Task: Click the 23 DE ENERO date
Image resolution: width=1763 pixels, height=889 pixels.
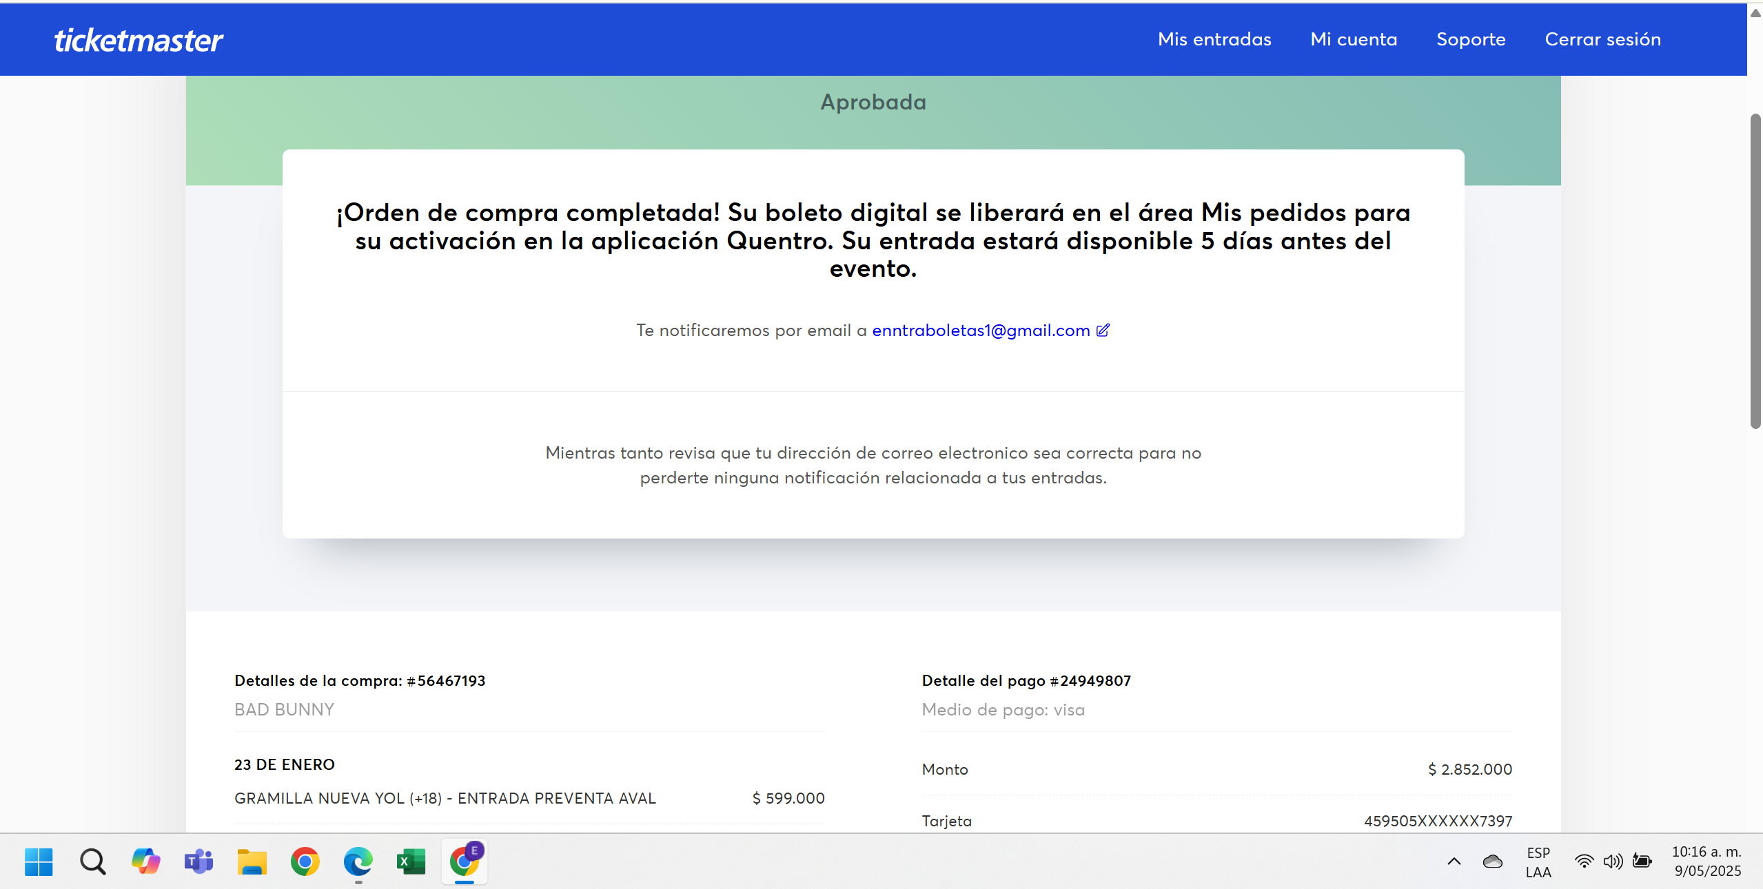Action: (285, 764)
